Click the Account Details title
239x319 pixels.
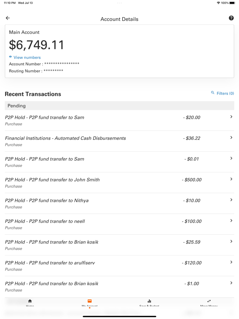(x=119, y=19)
